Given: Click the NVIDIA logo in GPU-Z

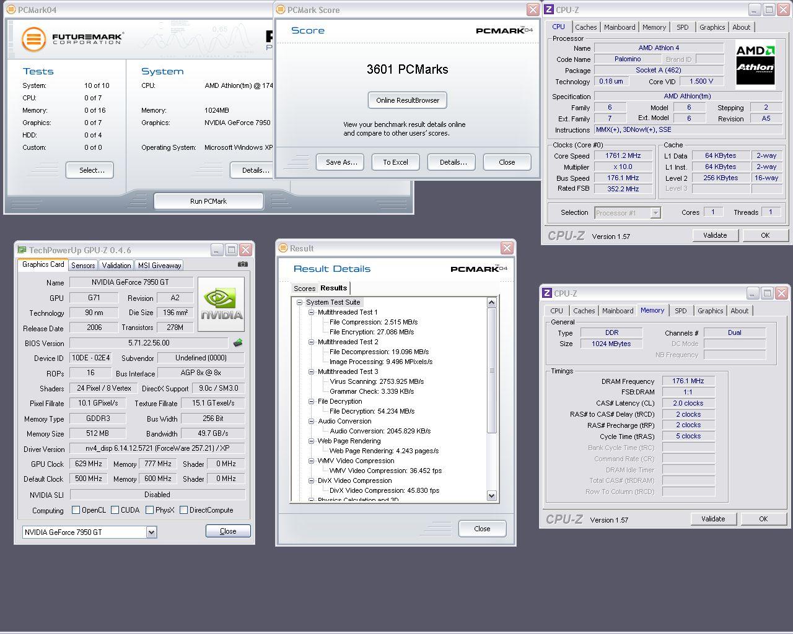Looking at the screenshot, I should pos(221,305).
